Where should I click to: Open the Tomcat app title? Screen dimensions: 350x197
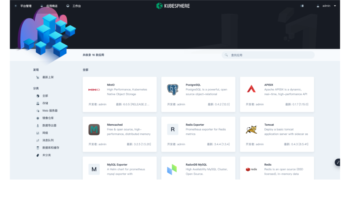269,125
